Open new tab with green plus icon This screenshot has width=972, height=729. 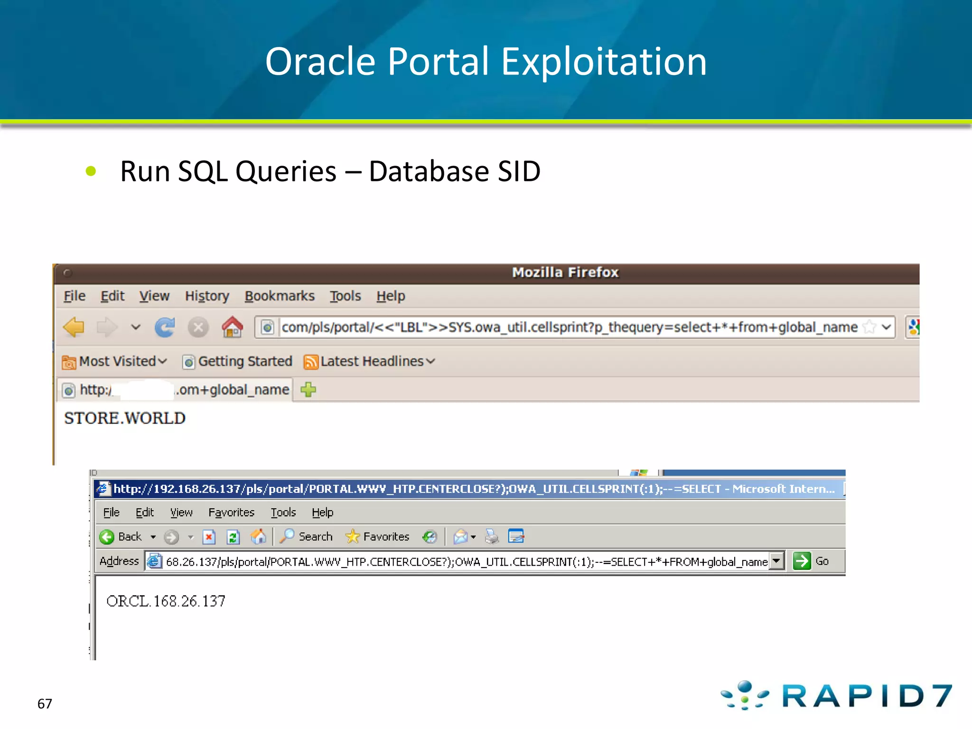[308, 390]
